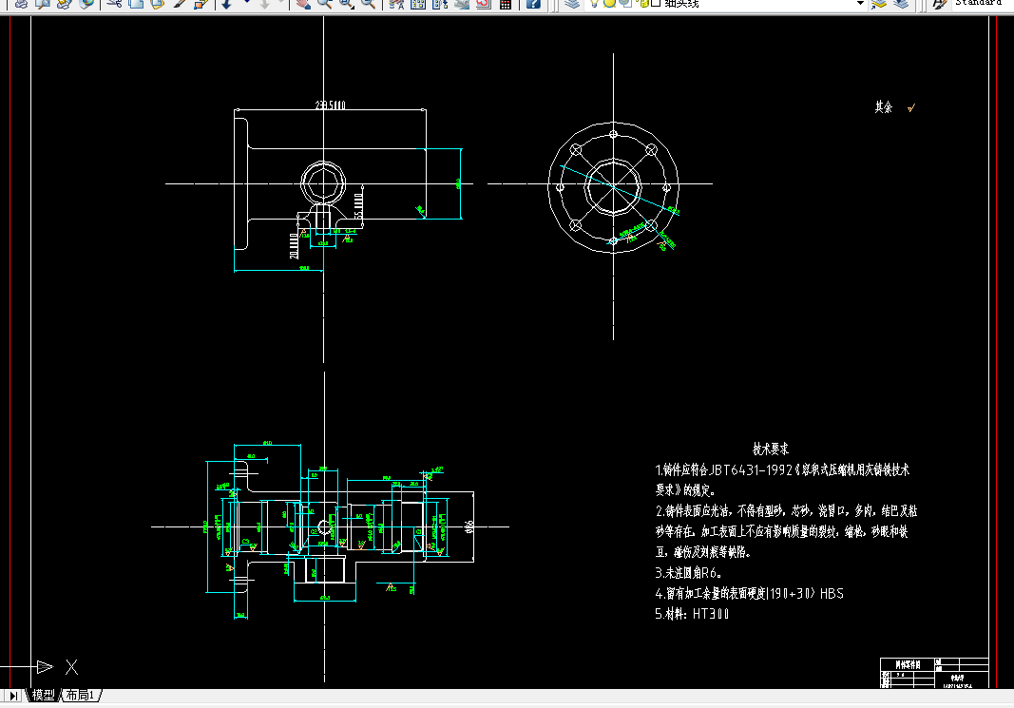Open the Tool Palettes window icon
Image resolution: width=1014 pixels, height=708 pixels.
tap(440, 3)
